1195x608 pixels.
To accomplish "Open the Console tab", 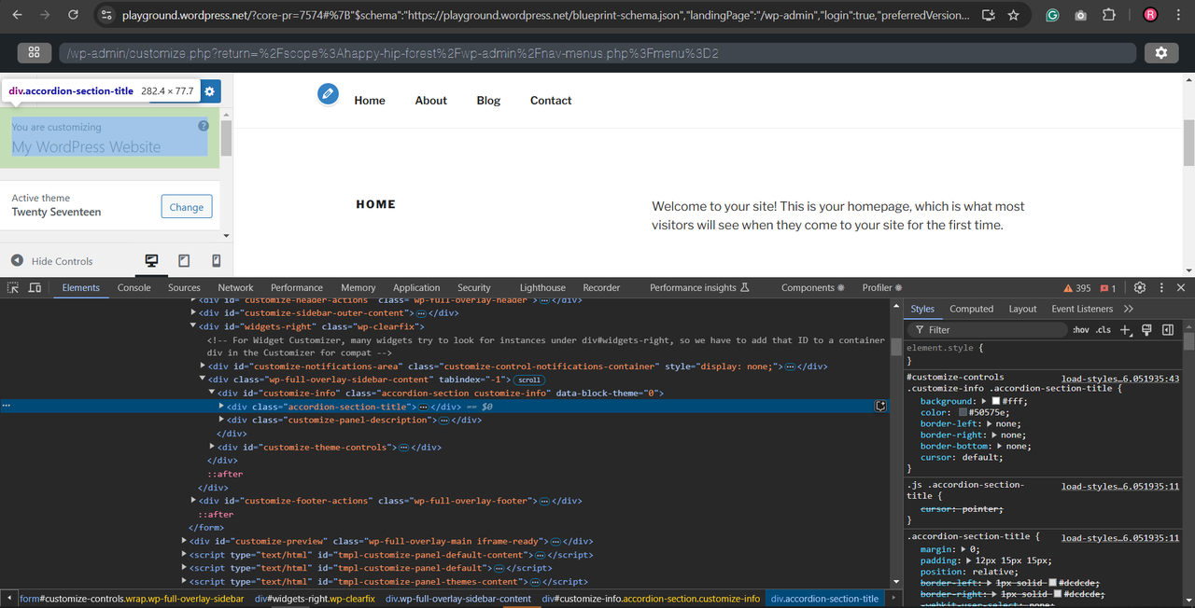I will click(134, 288).
